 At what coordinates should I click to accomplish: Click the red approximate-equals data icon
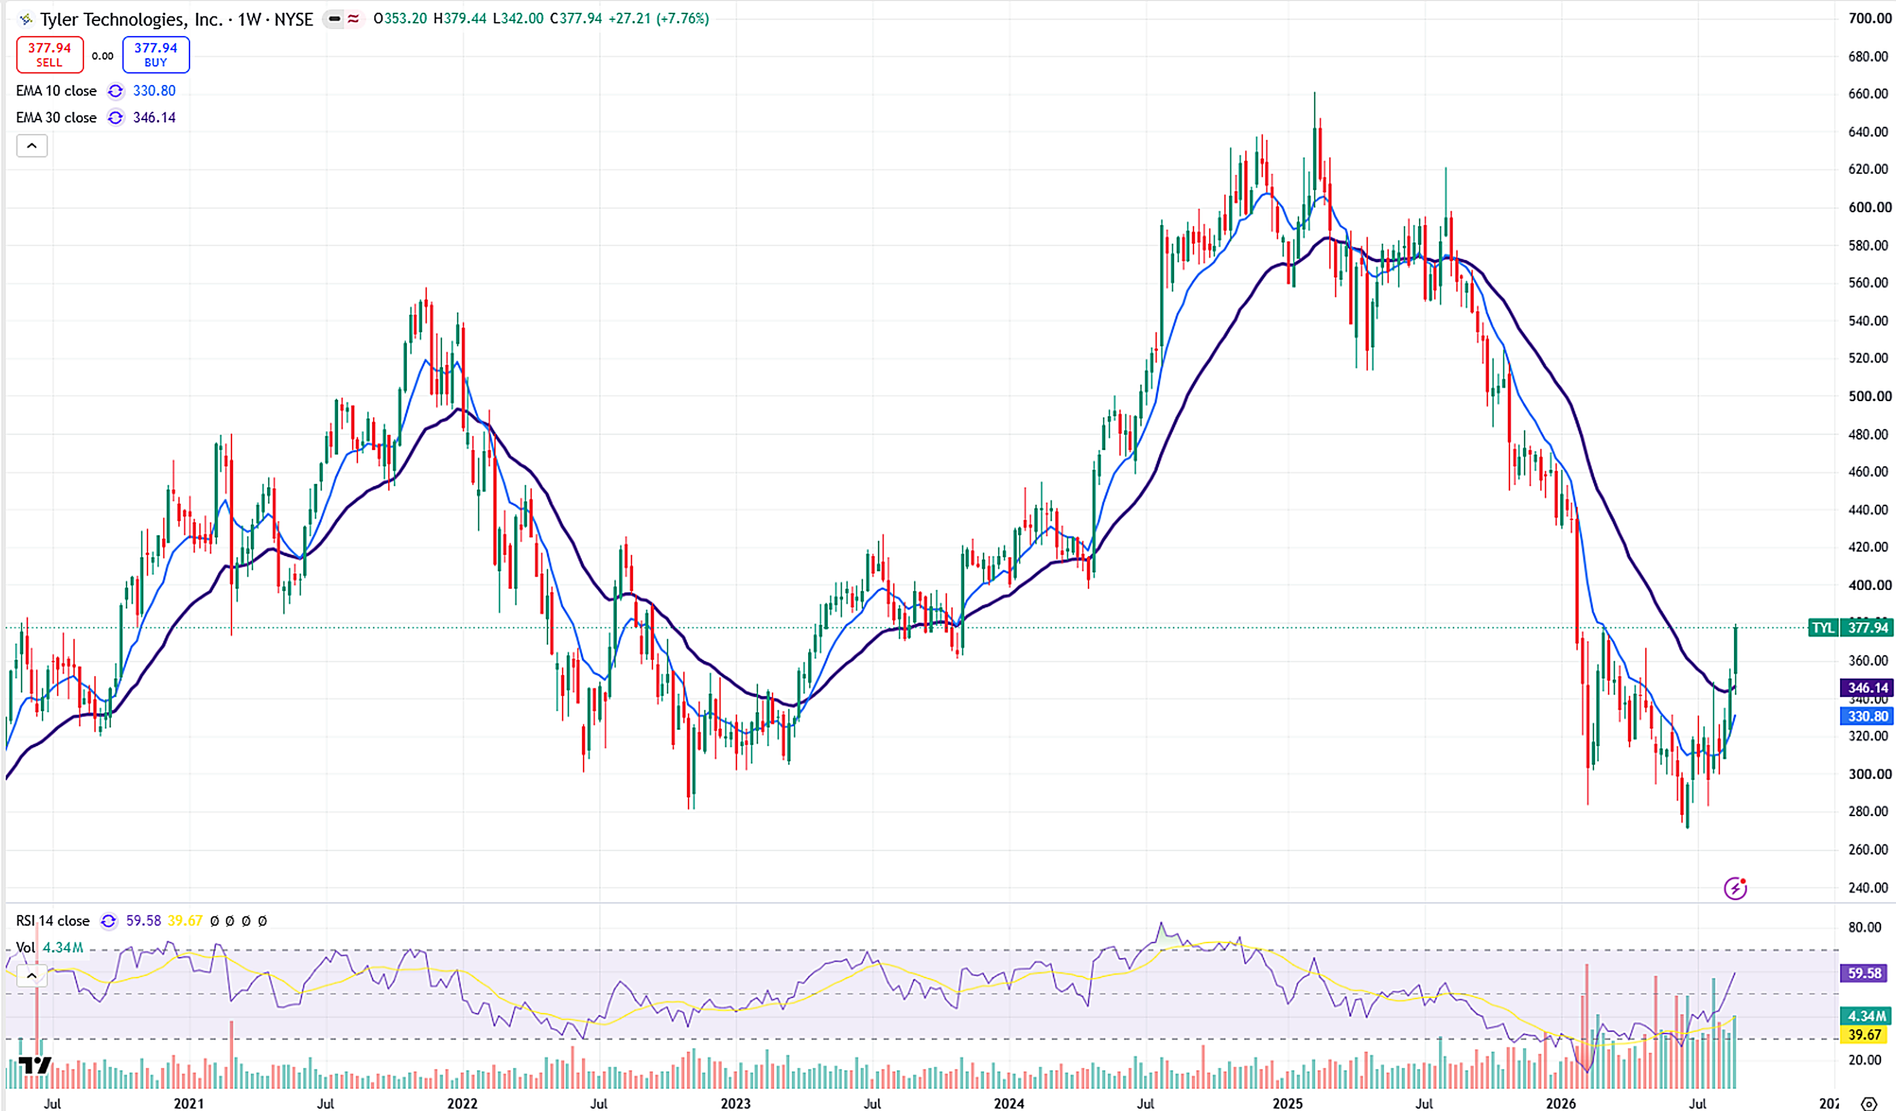click(353, 19)
